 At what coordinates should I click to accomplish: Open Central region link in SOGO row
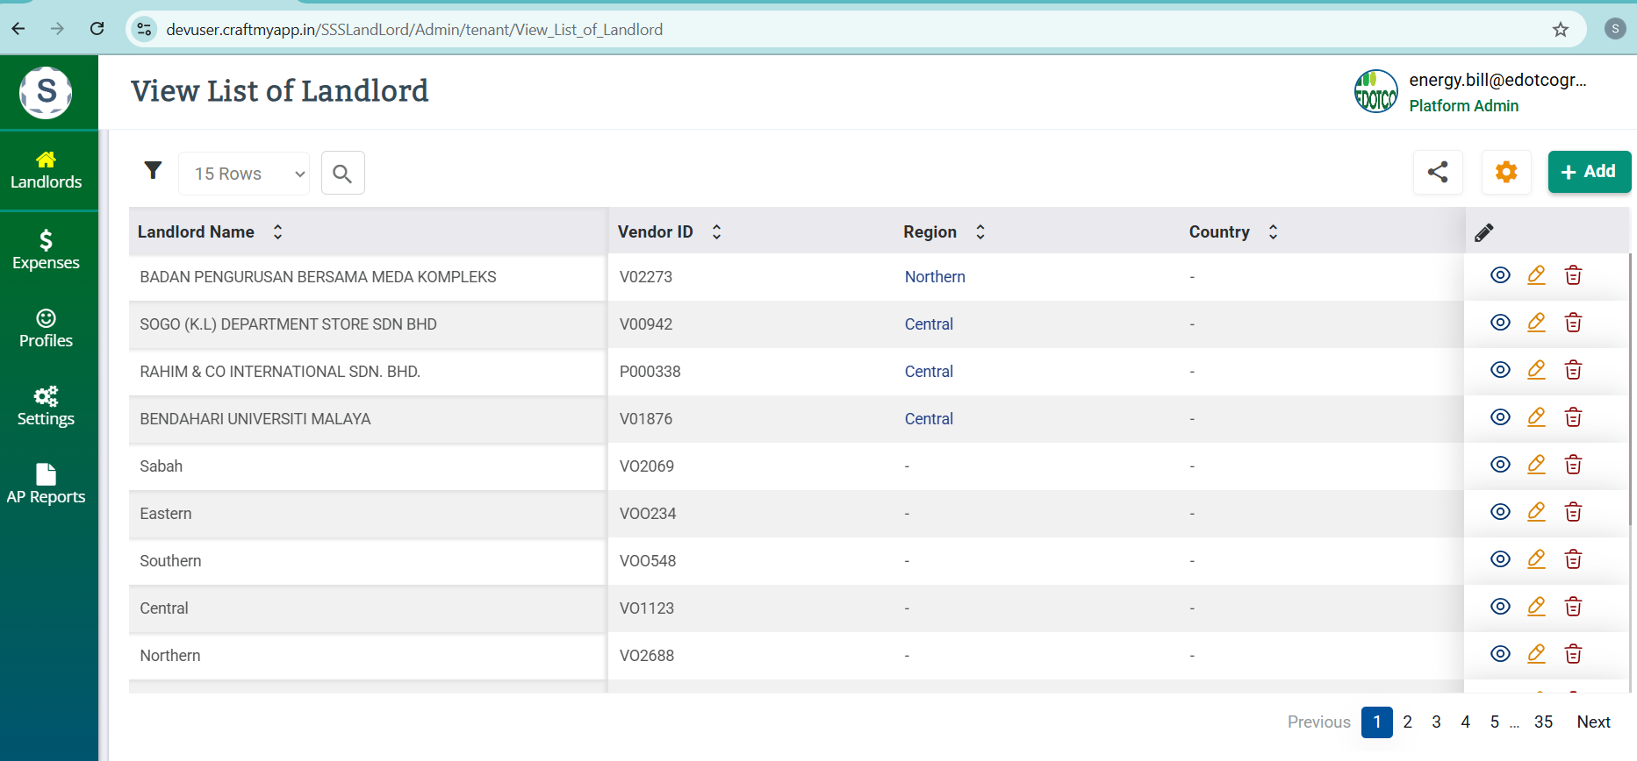click(x=929, y=324)
